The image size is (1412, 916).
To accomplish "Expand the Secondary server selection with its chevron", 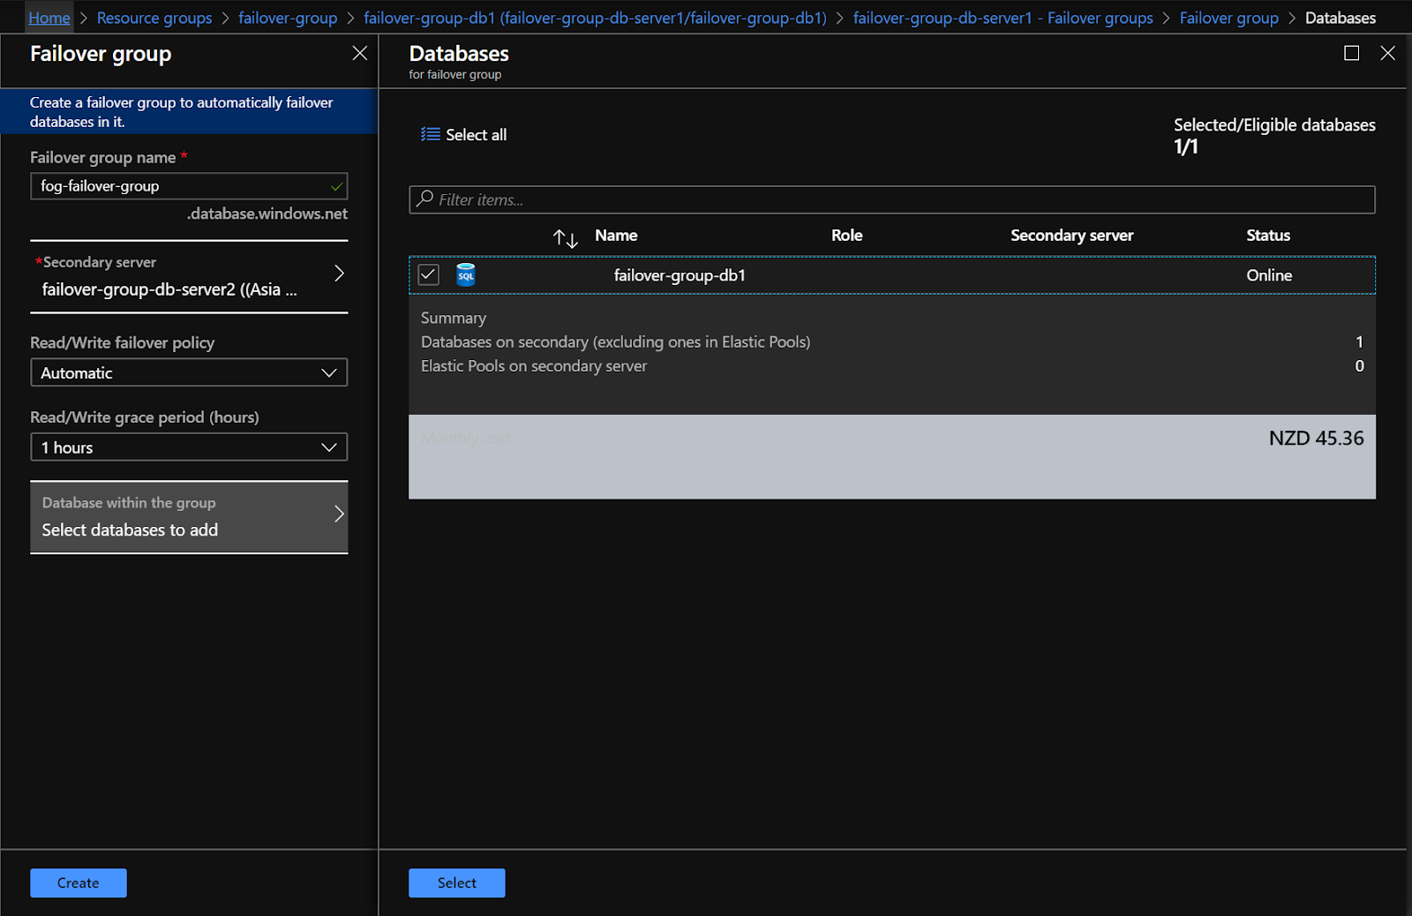I will click(340, 274).
